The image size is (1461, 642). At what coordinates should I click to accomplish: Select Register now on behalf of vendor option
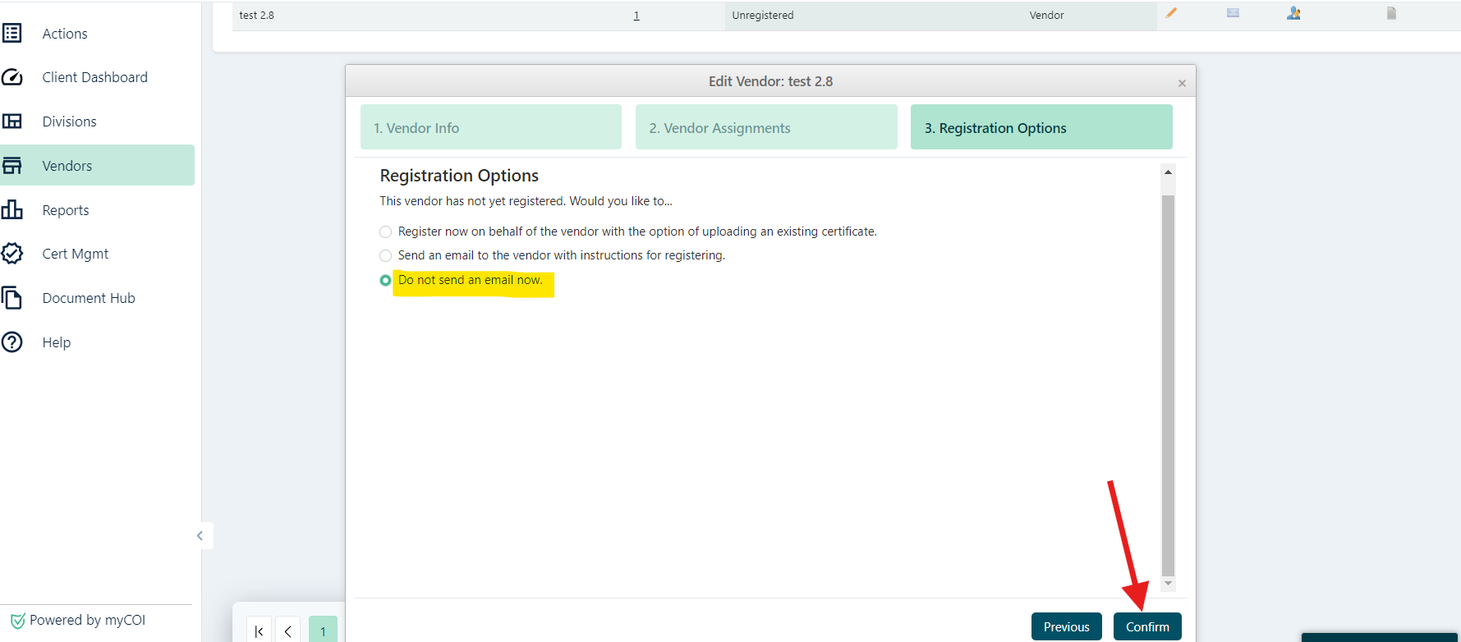(x=385, y=232)
